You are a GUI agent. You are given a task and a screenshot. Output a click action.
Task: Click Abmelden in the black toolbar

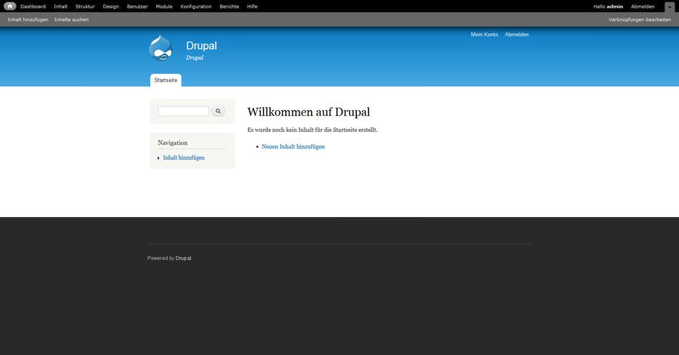(643, 7)
